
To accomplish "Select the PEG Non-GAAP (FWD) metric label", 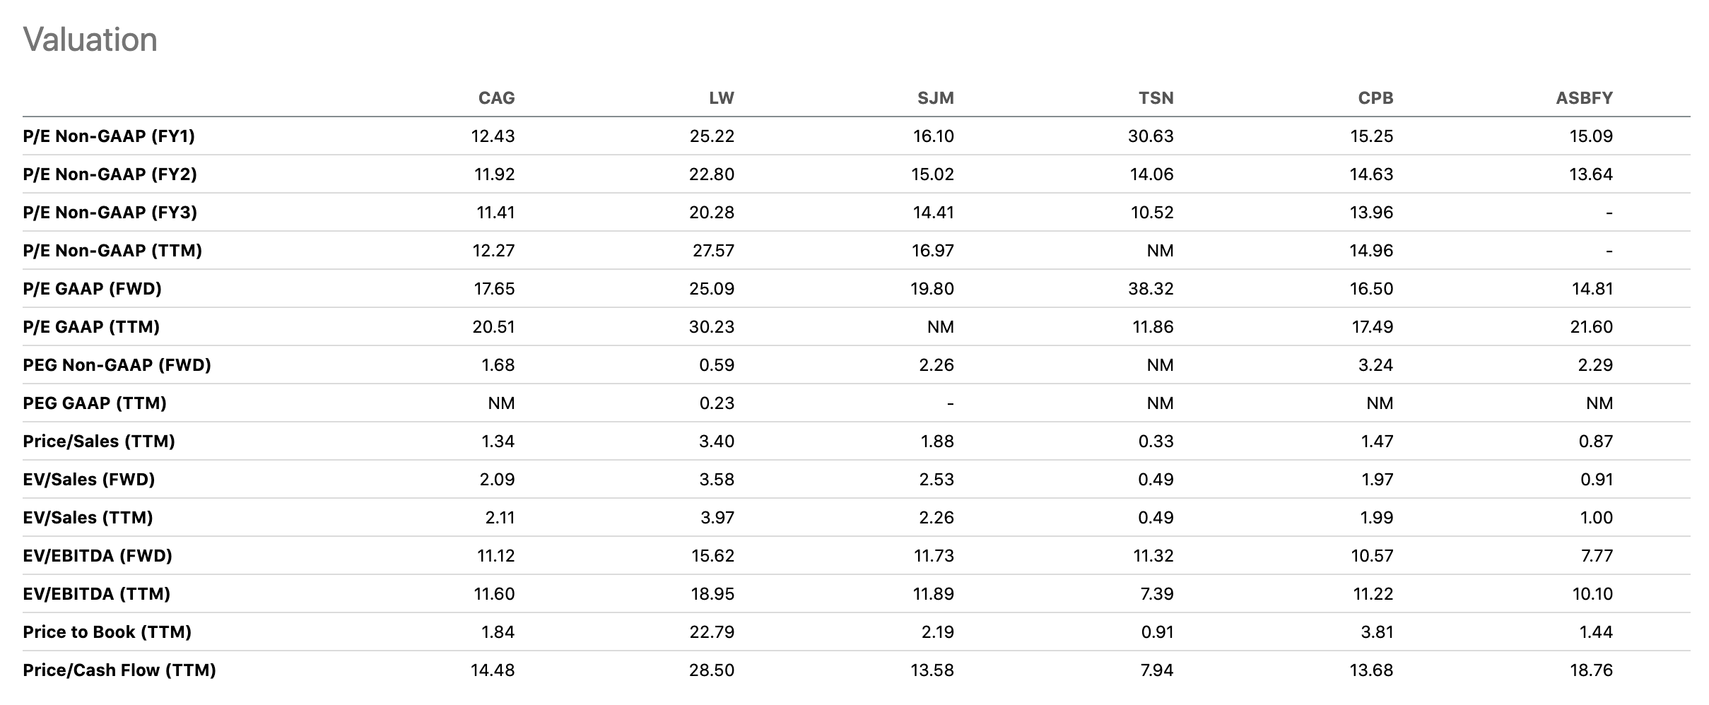I will [117, 365].
